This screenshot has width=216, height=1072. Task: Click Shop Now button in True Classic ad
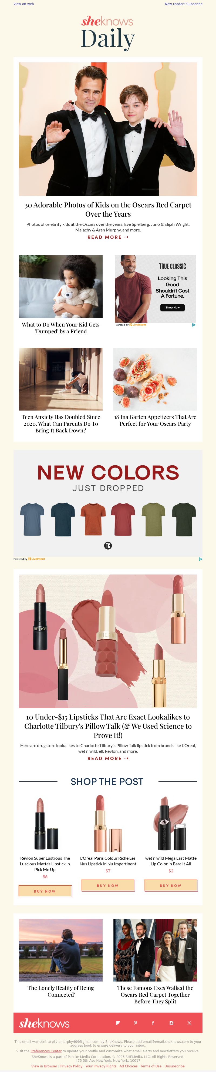(172, 308)
